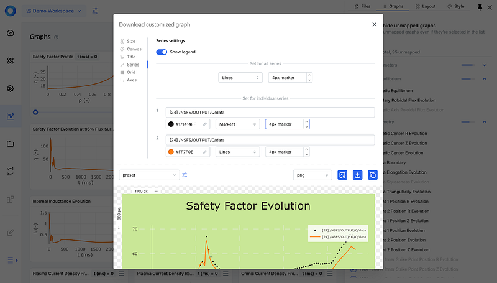Open the folder icon in left sidebar
Image resolution: width=497 pixels, height=283 pixels.
pyautogui.click(x=11, y=144)
